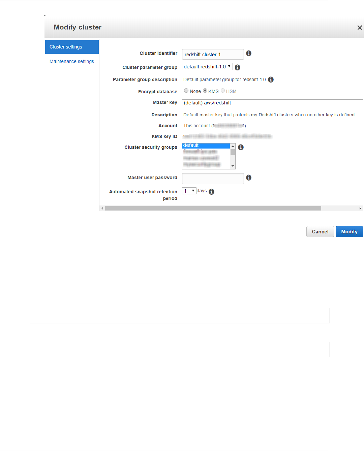
Task: Click the info icon beside Master user password
Action: click(249, 178)
